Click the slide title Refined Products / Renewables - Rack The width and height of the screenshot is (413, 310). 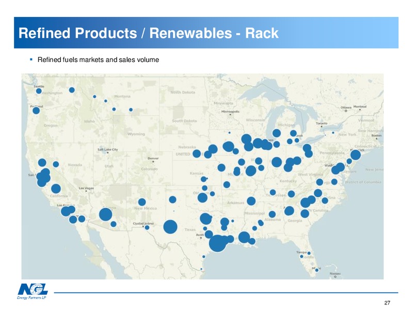tap(148, 33)
